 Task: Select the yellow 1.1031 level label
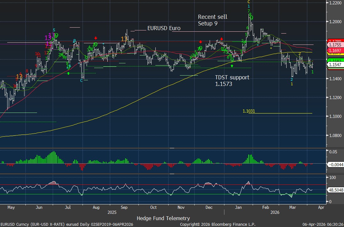coord(249,111)
